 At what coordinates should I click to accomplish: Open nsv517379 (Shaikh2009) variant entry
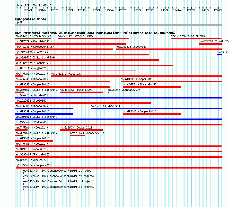coord(32,41)
